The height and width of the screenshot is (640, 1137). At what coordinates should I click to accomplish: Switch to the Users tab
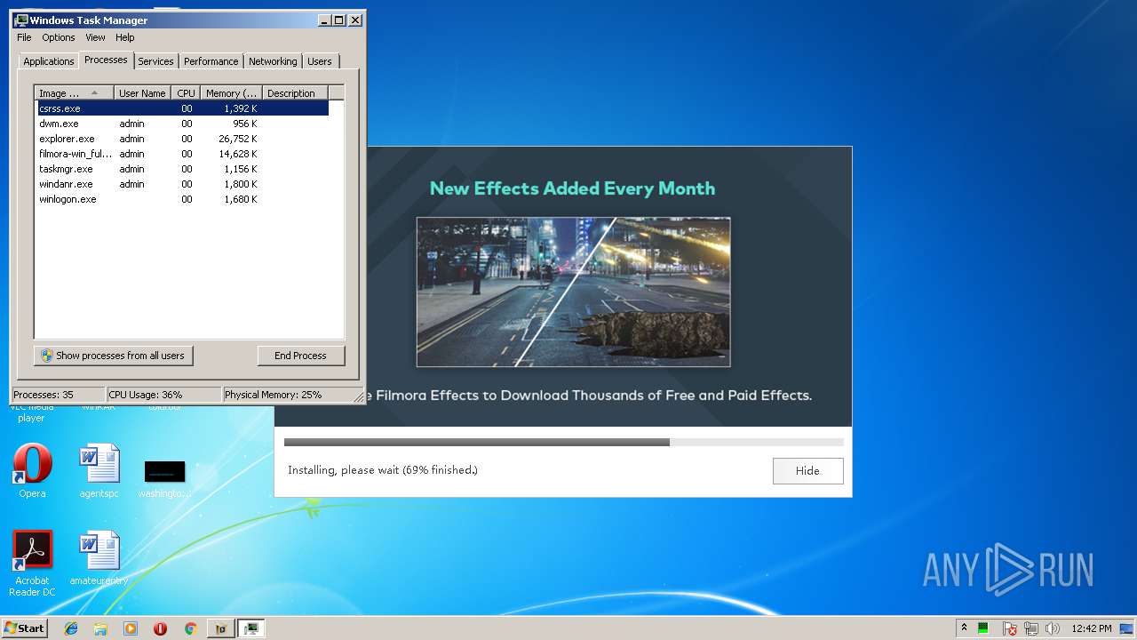coord(320,61)
